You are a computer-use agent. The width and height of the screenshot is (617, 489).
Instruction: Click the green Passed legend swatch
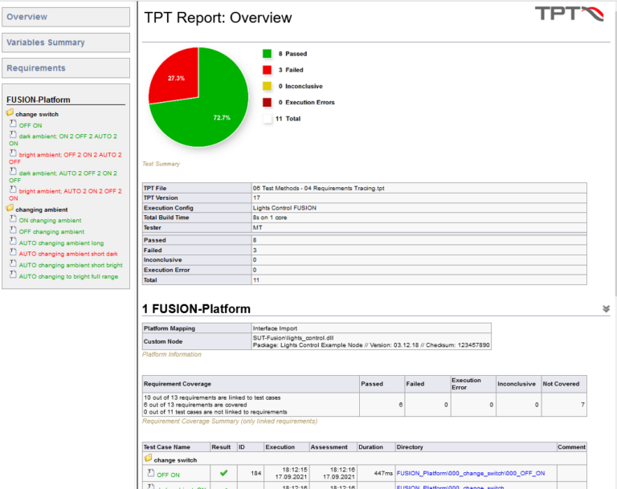267,54
